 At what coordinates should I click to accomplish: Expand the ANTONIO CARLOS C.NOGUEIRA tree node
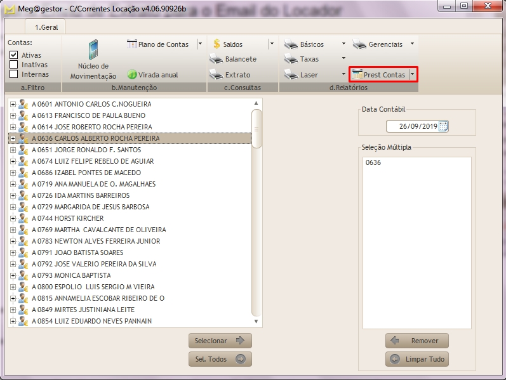point(13,104)
